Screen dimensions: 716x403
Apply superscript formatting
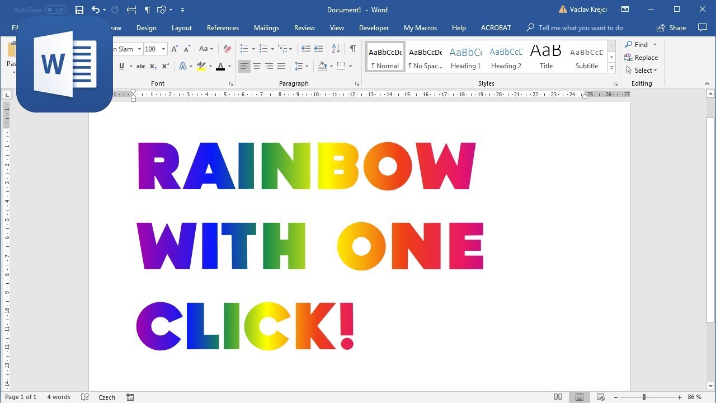point(166,66)
